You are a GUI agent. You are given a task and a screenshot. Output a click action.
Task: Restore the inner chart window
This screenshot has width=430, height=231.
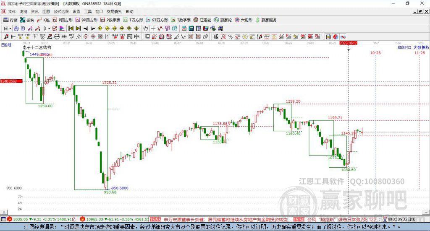tap(420, 11)
